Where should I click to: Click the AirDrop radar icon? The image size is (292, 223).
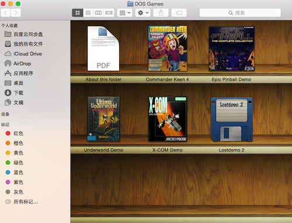8,63
